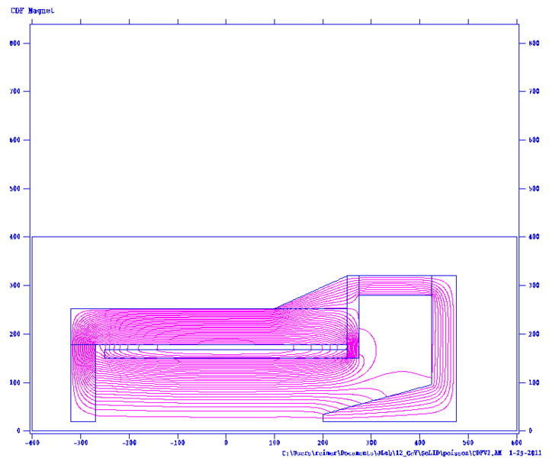The image size is (549, 458).
Task: Click the '600' label on the horizontal axis
Action: pos(517,443)
